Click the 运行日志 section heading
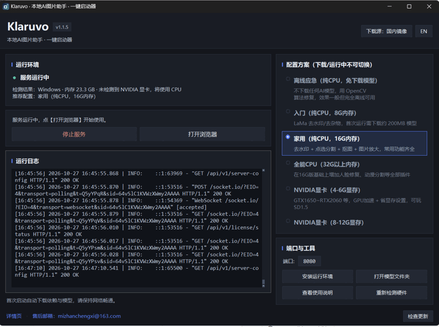The height and width of the screenshot is (327, 439). (x=27, y=161)
